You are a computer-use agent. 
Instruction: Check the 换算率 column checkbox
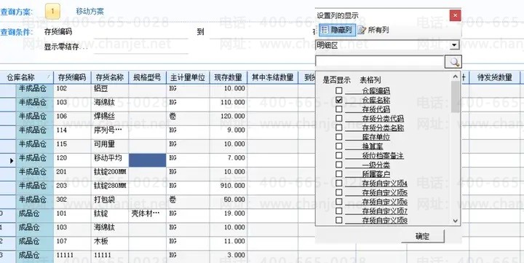coord(339,146)
